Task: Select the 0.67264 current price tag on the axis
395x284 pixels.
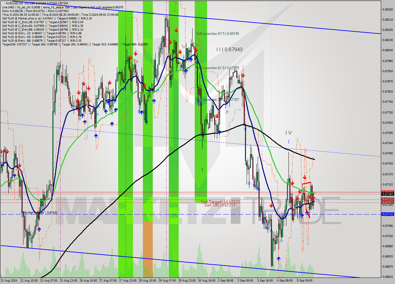Action: 388,194
